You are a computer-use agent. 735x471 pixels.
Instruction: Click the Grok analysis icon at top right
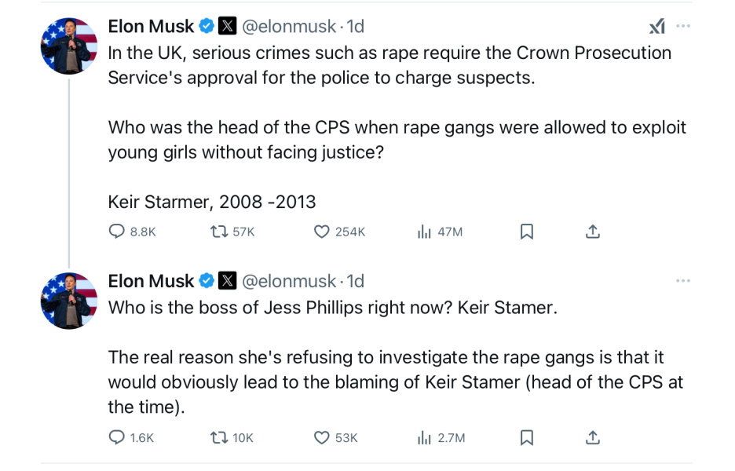(x=656, y=25)
